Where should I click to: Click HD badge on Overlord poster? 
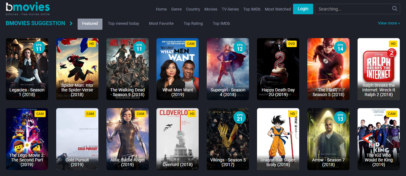point(192,114)
